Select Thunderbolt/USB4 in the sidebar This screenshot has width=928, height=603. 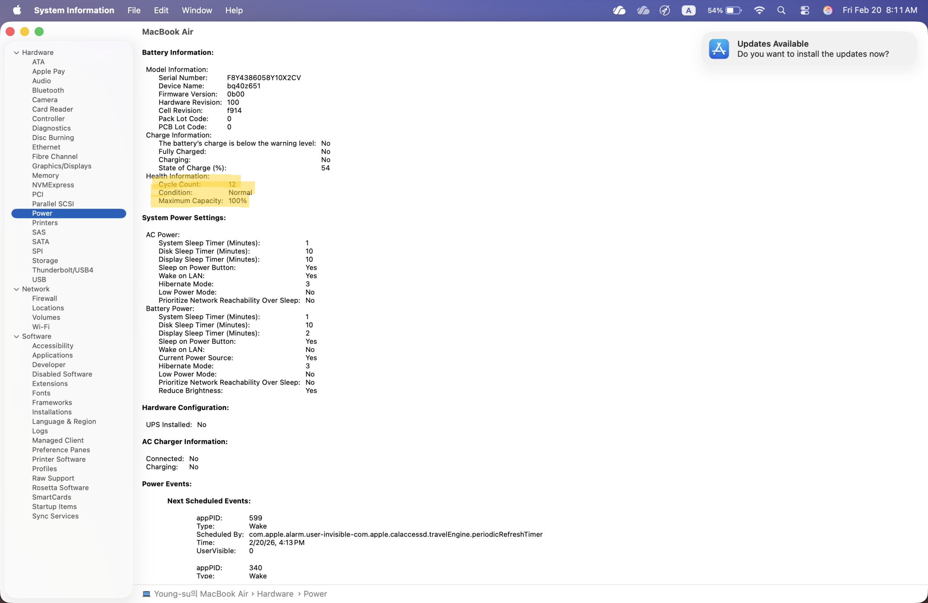(x=62, y=270)
